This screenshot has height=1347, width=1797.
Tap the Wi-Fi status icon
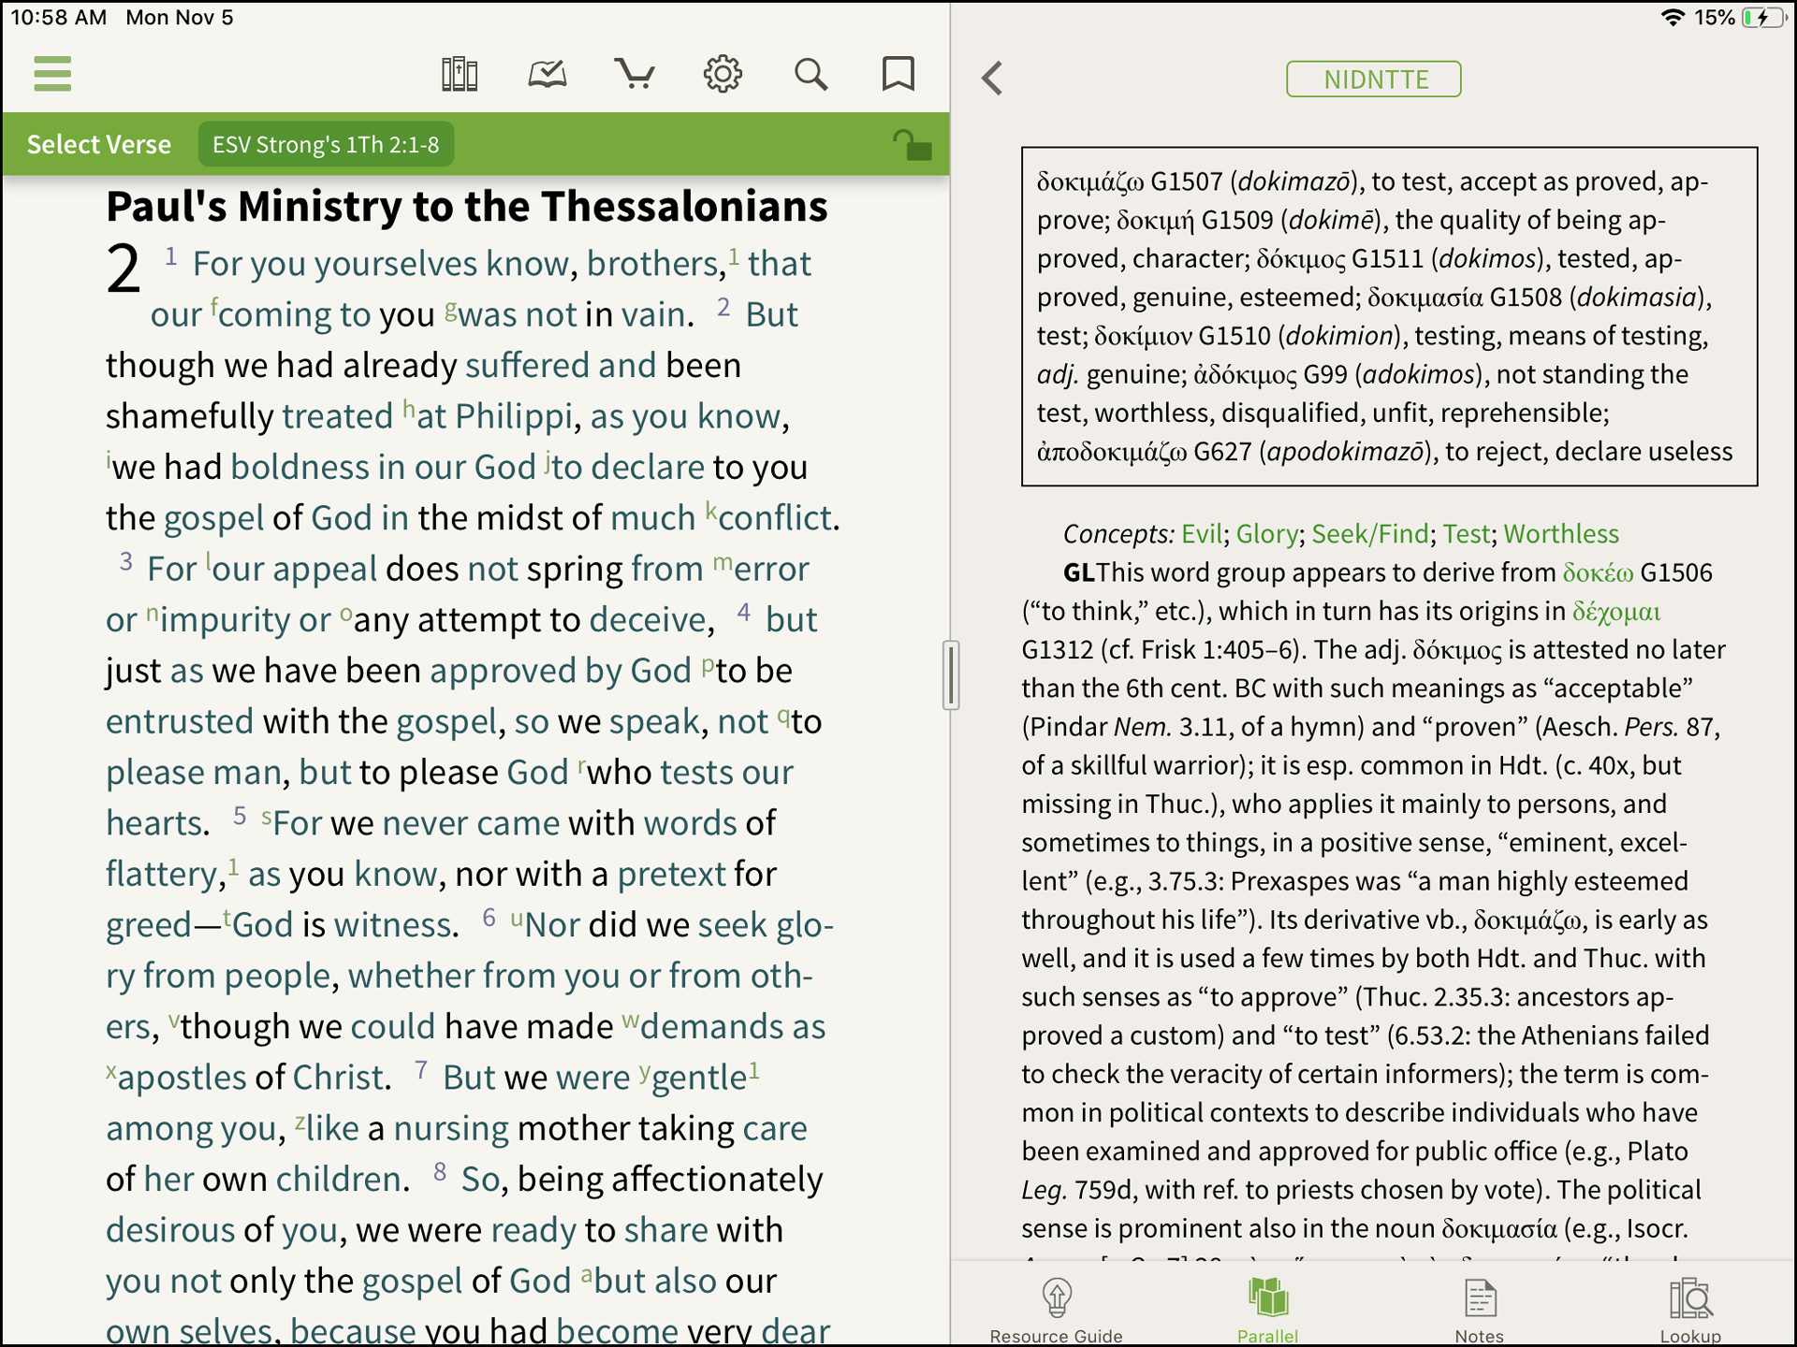point(1673,18)
